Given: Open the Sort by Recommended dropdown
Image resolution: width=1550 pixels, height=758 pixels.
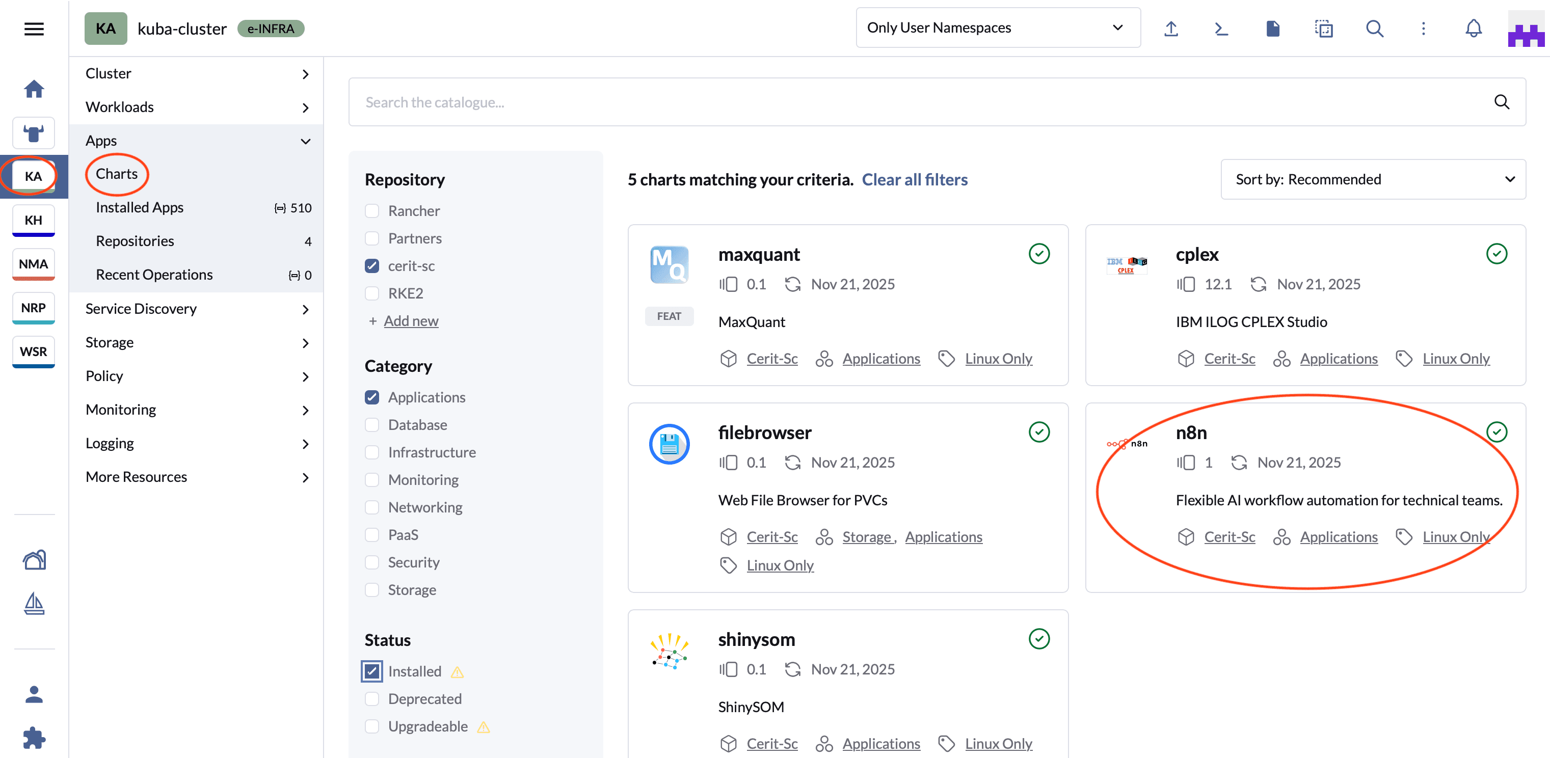Looking at the screenshot, I should [1373, 179].
